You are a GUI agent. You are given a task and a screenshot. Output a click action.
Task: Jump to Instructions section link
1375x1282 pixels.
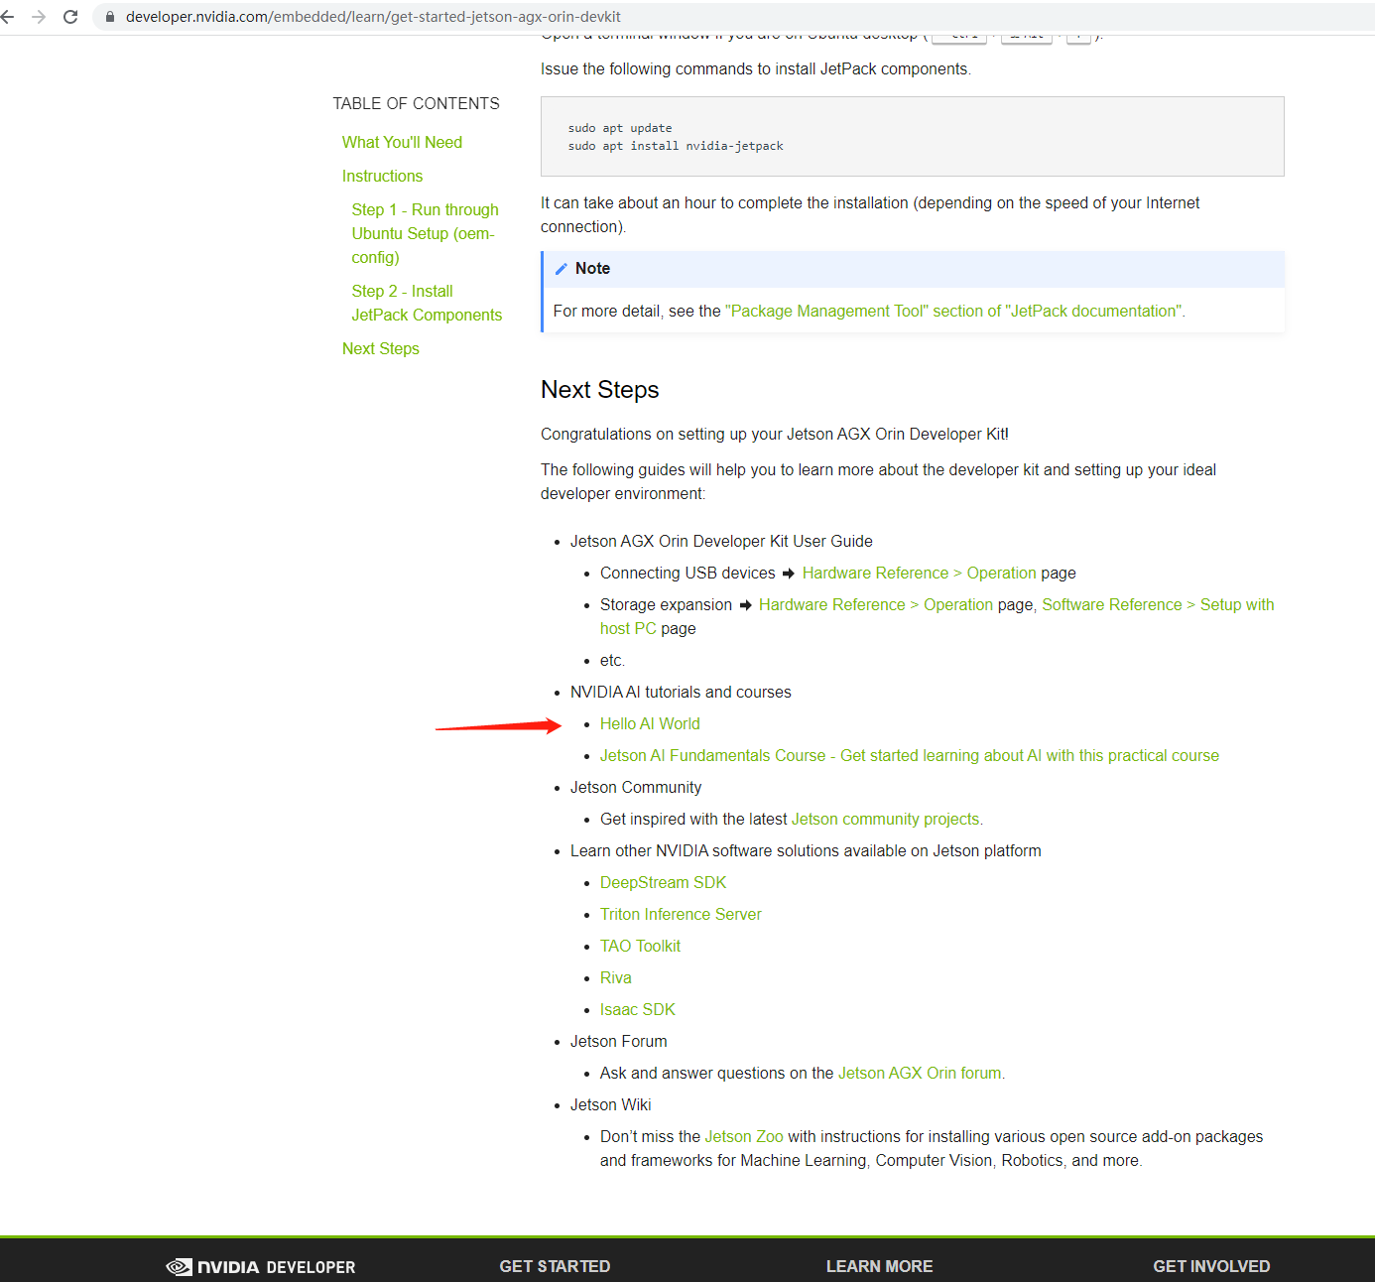click(x=382, y=176)
